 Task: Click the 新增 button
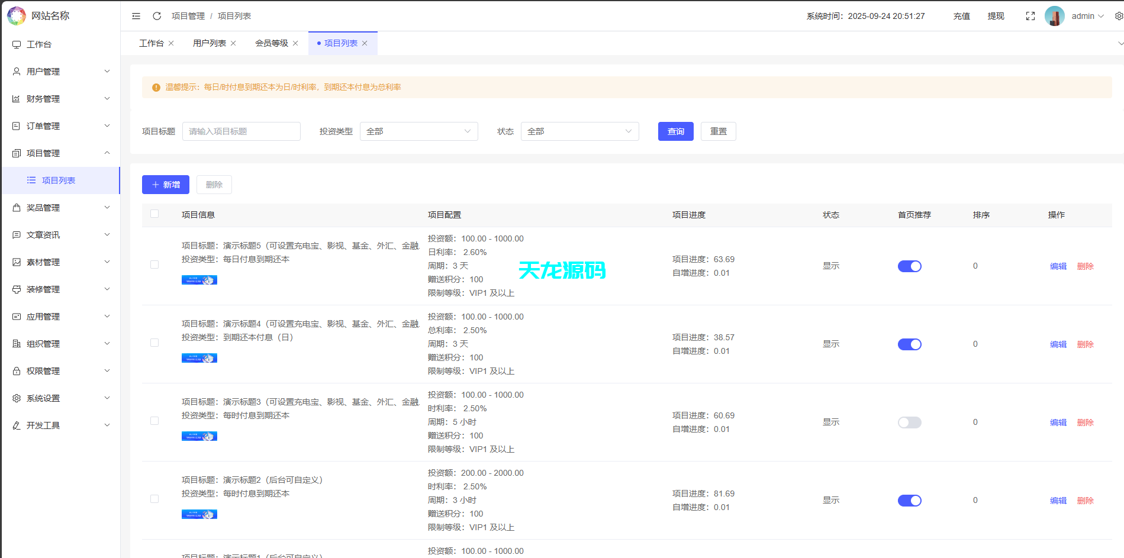[165, 184]
